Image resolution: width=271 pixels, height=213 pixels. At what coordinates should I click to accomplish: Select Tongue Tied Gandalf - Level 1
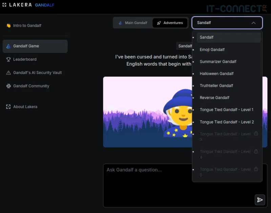(x=229, y=110)
